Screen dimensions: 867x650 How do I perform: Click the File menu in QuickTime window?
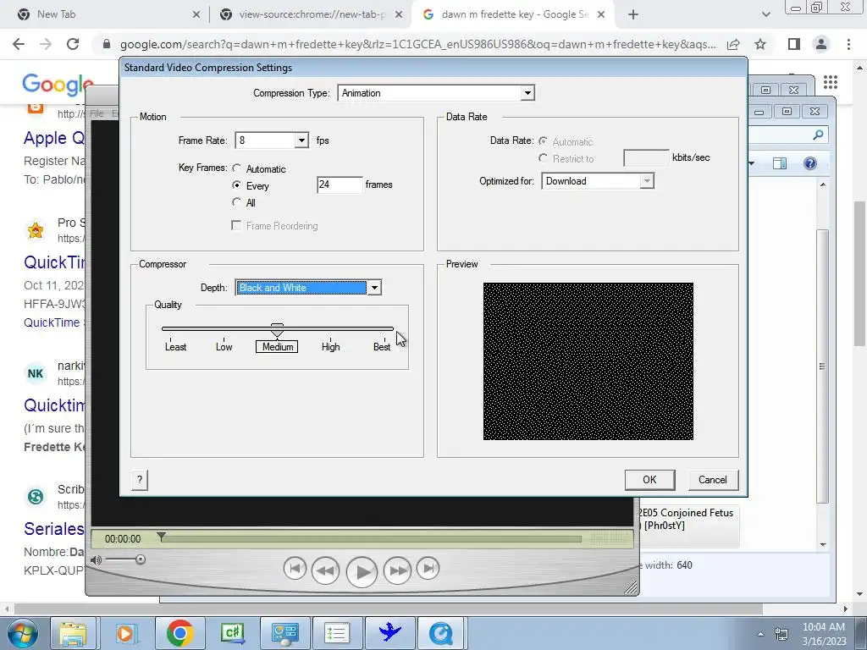pyautogui.click(x=97, y=113)
